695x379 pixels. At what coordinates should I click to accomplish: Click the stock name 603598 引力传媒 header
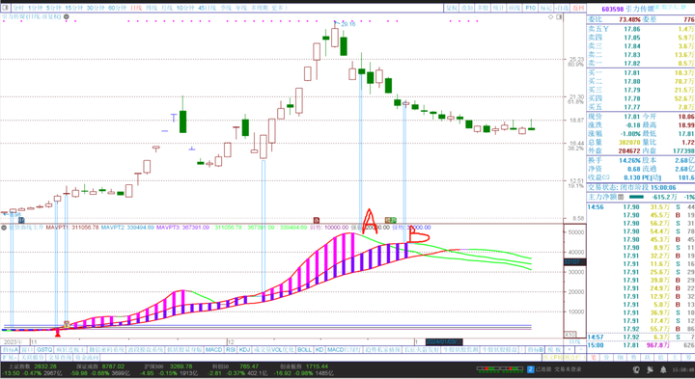[627, 9]
